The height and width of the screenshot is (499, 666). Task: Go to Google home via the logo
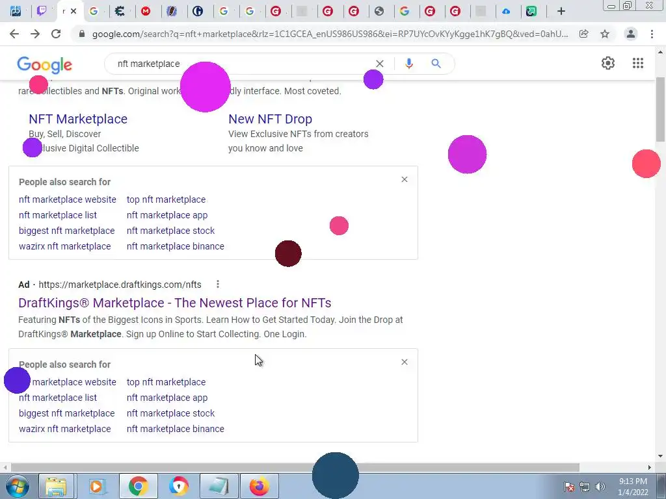coord(45,64)
